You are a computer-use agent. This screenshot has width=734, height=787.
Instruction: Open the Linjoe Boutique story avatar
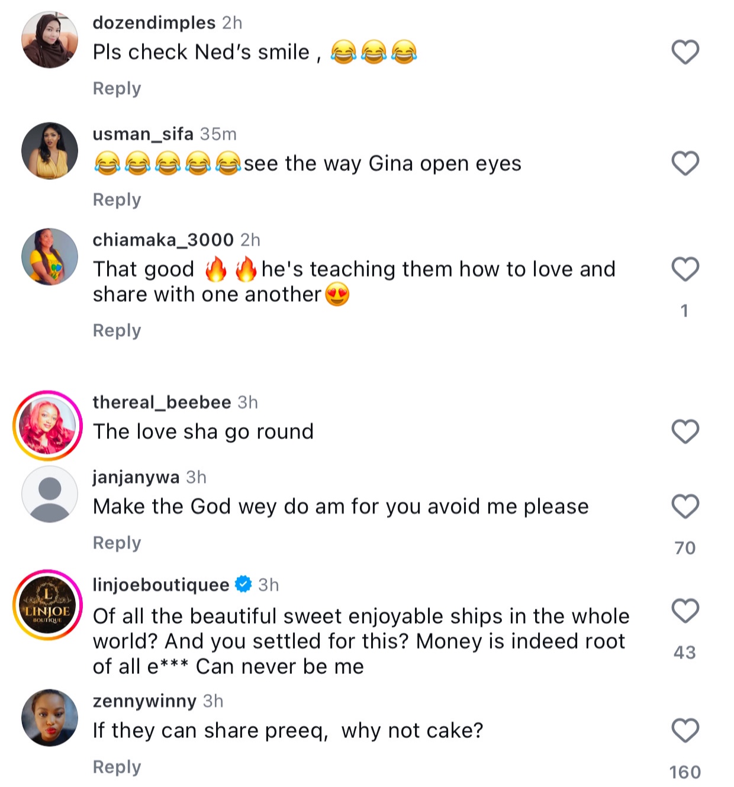(47, 605)
